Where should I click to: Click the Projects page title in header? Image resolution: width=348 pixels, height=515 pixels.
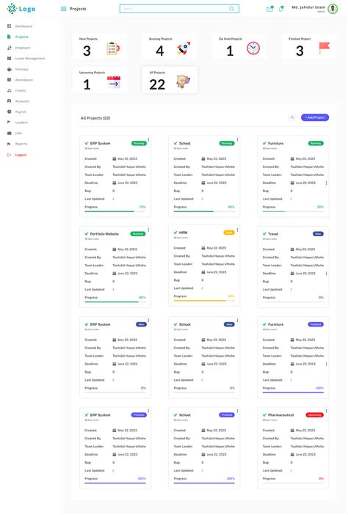(x=78, y=9)
